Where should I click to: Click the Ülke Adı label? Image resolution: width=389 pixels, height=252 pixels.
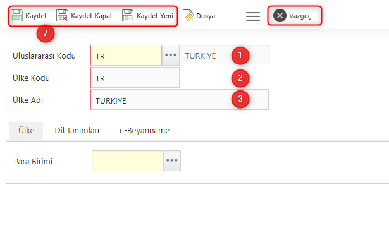pos(28,100)
